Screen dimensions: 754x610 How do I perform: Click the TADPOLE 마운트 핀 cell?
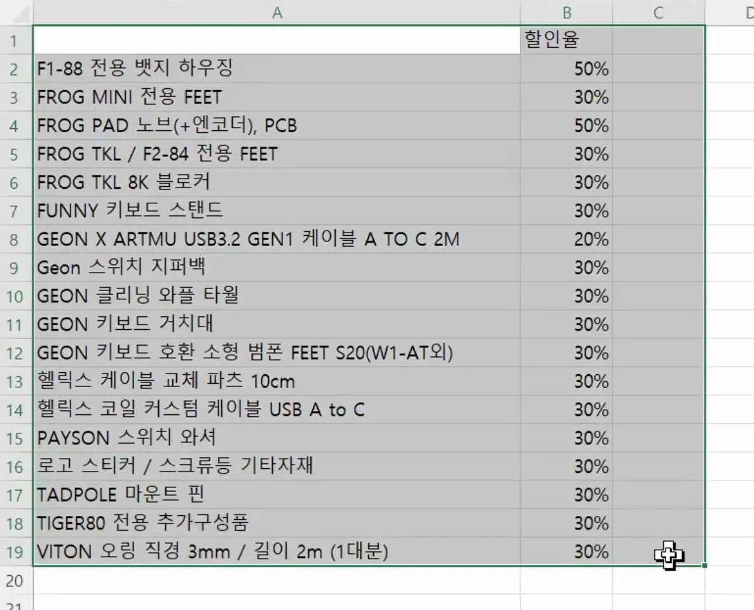coord(277,495)
